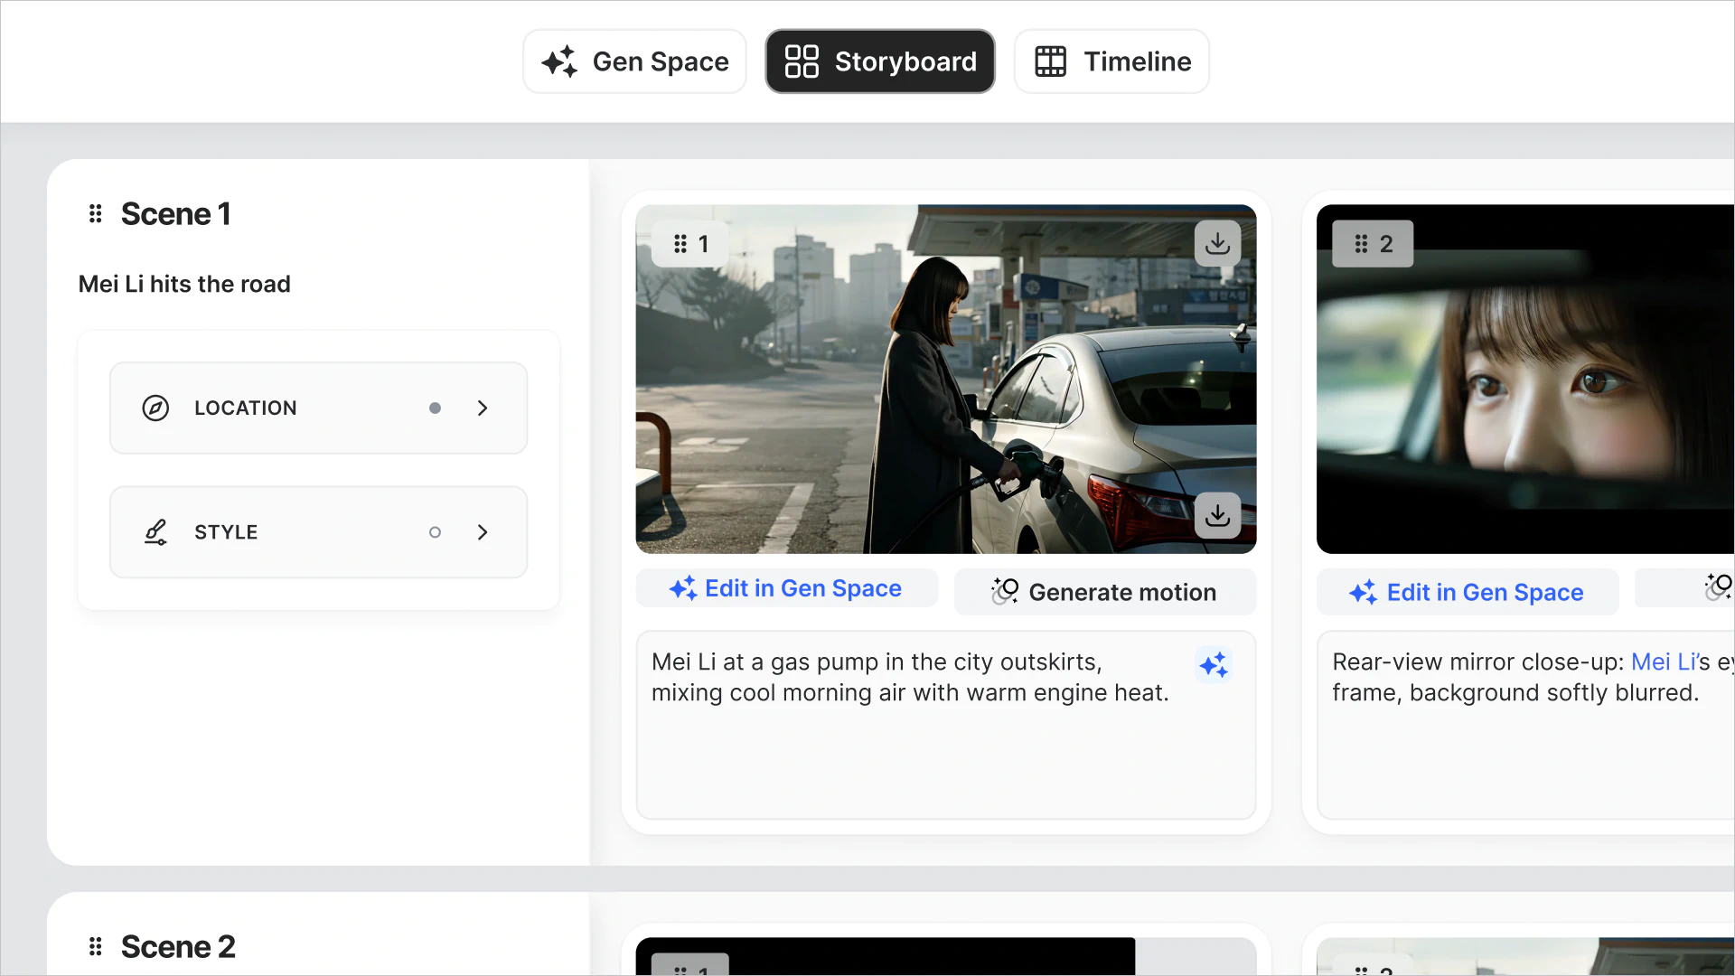Click sparkle icon on shot 2 Edit button
The width and height of the screenshot is (1735, 976).
[1363, 593]
